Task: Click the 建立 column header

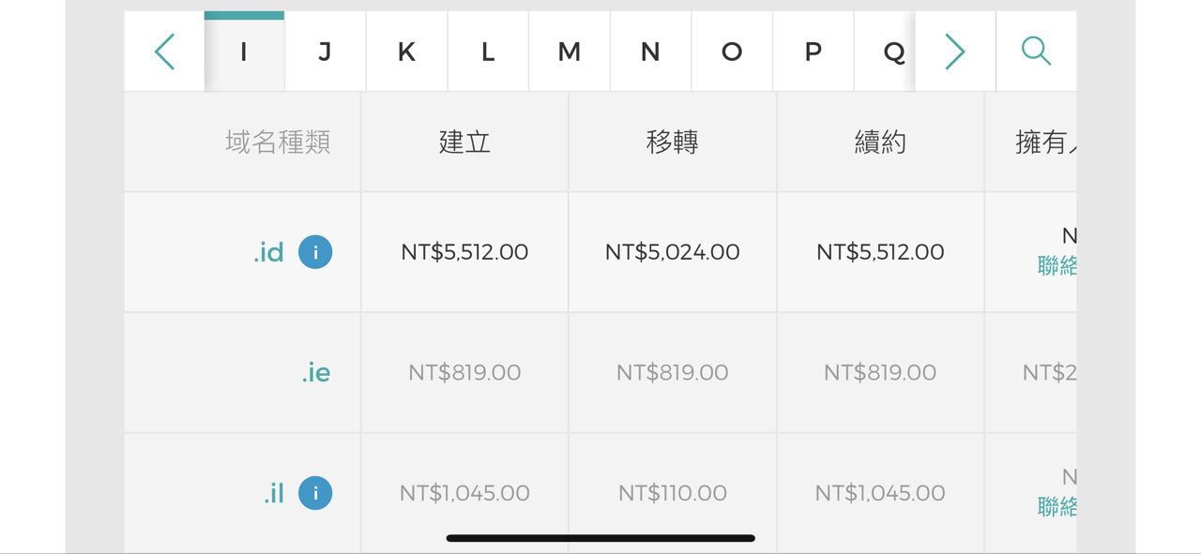Action: pyautogui.click(x=464, y=142)
